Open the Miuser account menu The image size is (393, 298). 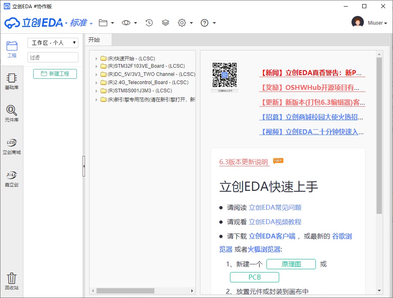pyautogui.click(x=370, y=23)
